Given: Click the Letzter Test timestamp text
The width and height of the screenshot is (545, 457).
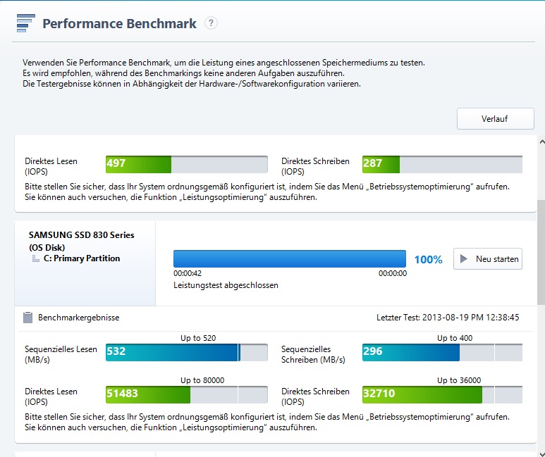Looking at the screenshot, I should tap(448, 318).
